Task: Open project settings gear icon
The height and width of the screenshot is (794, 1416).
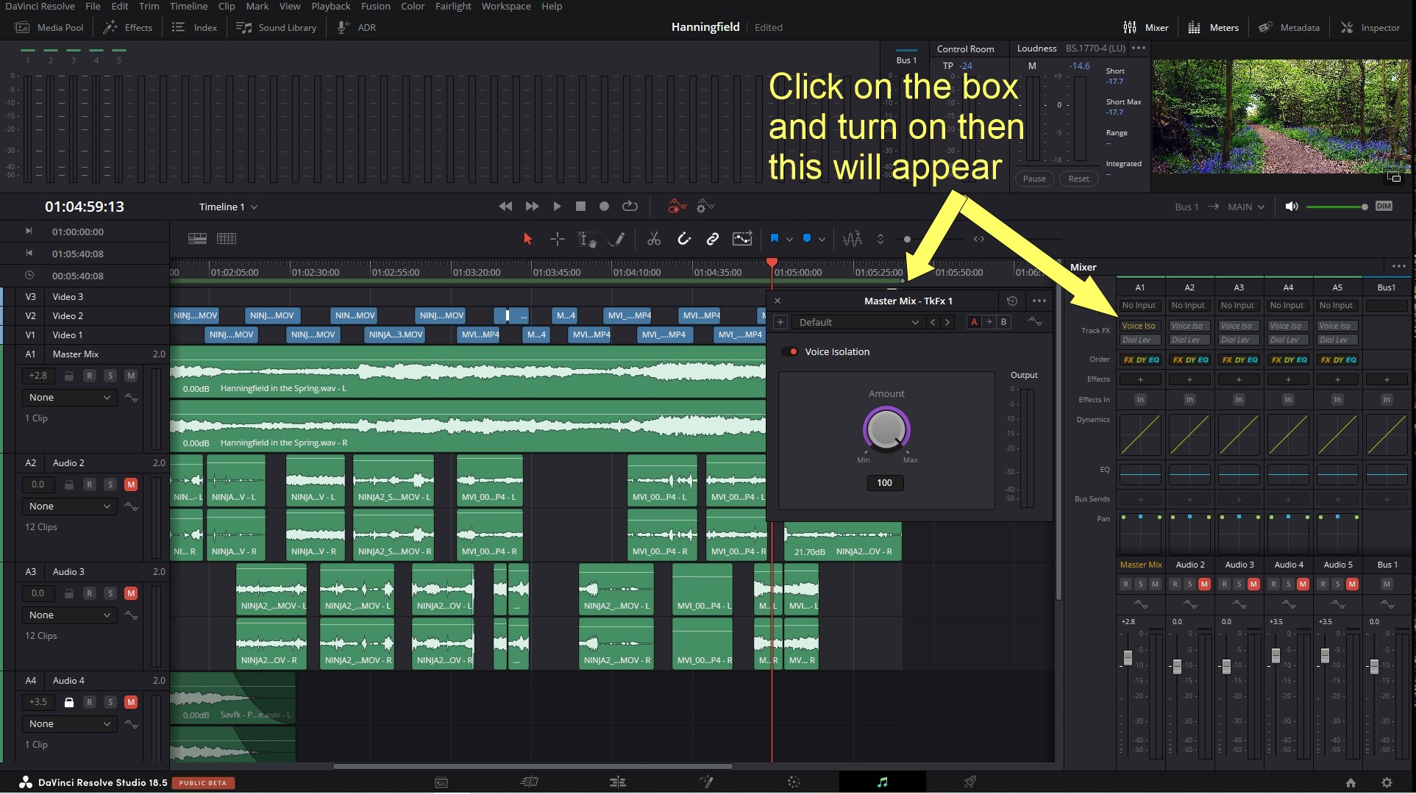Action: tap(1387, 783)
